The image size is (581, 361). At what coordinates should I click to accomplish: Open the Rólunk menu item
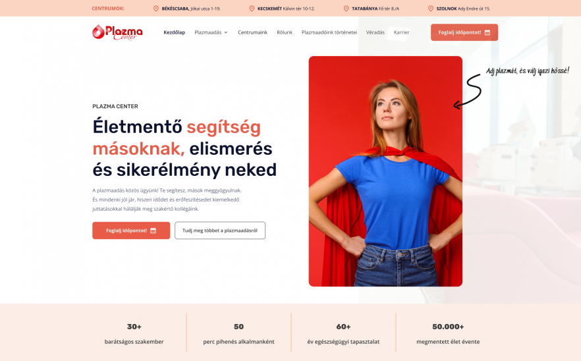click(285, 32)
